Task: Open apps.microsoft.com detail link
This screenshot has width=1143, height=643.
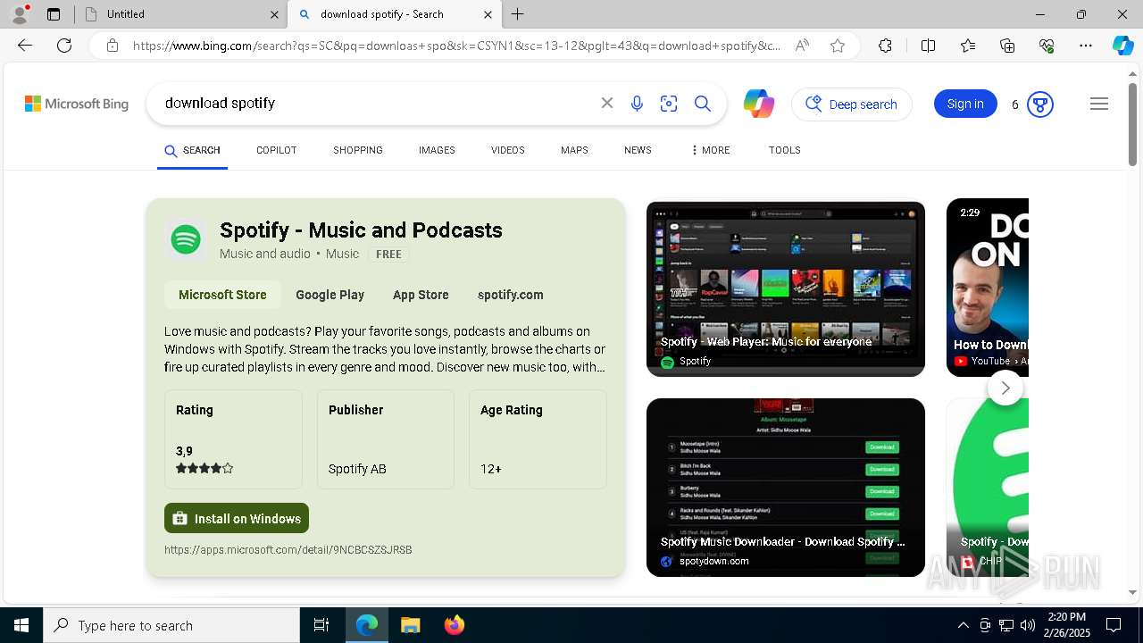Action: point(288,550)
